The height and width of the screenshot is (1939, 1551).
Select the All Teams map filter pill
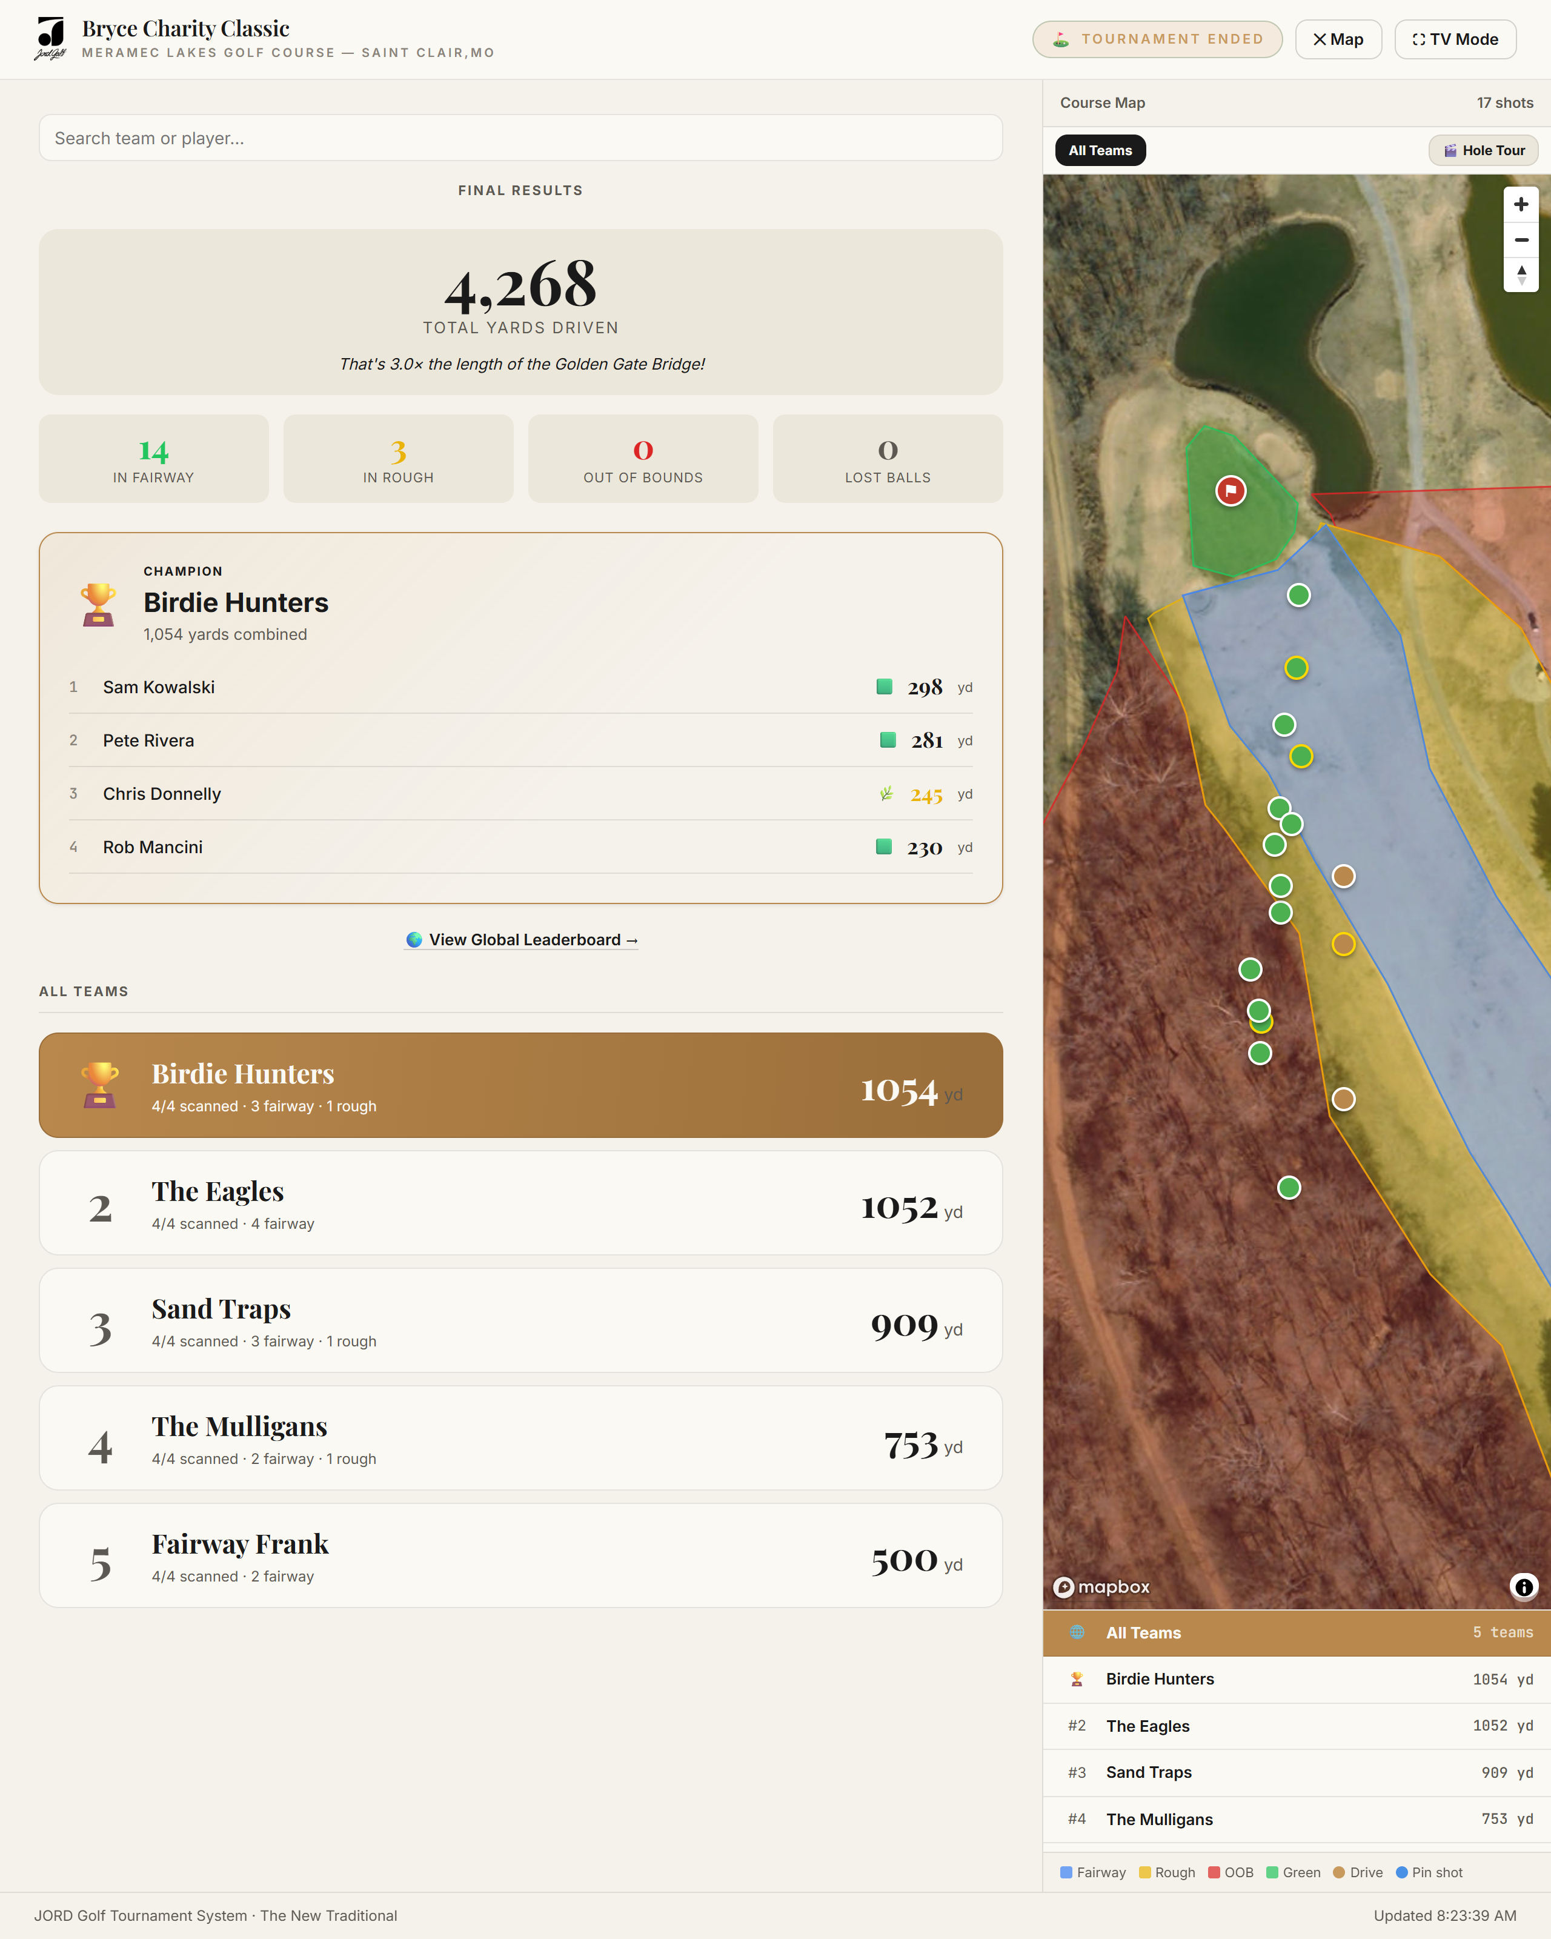(x=1100, y=150)
